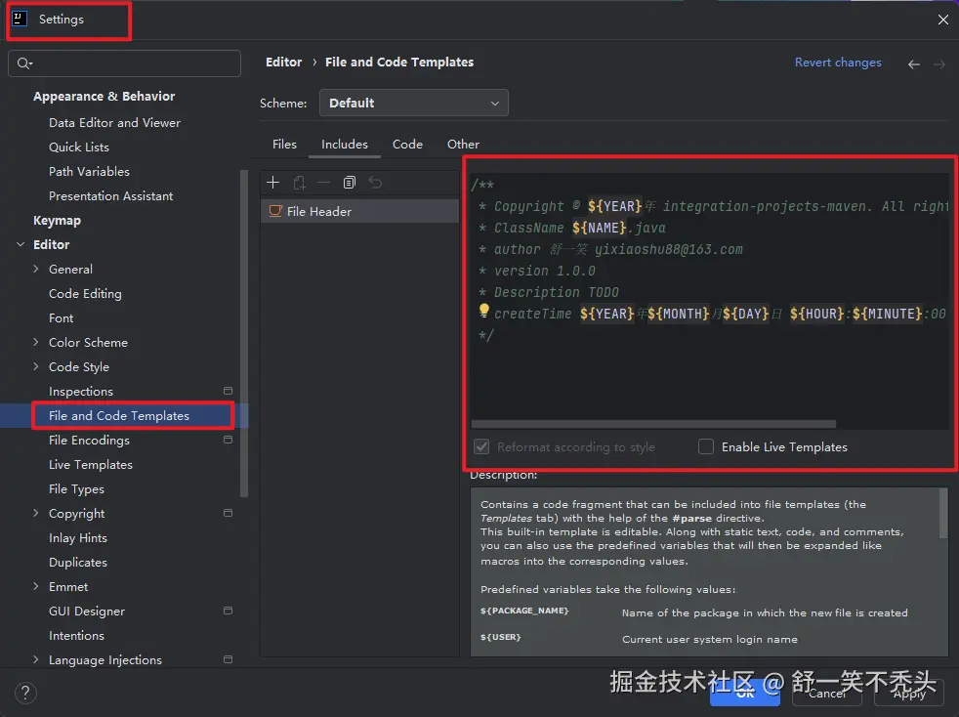Viewport: 959px width, 717px height.
Task: Collapse the Editor tree section
Action: [21, 244]
